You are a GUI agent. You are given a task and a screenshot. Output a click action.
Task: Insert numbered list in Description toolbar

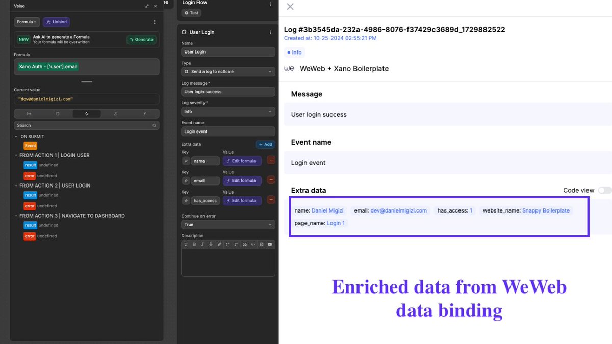pos(236,244)
